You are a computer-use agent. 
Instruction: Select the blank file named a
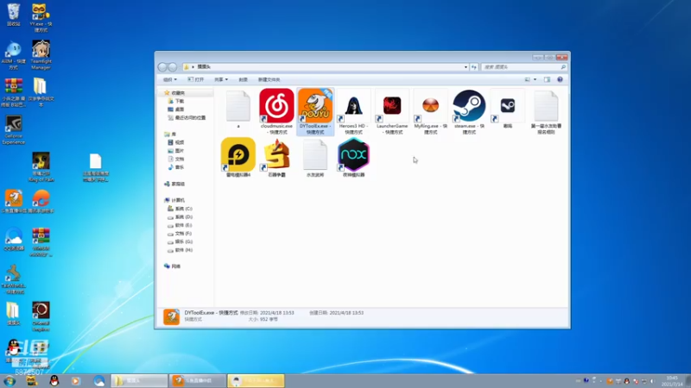click(238, 109)
